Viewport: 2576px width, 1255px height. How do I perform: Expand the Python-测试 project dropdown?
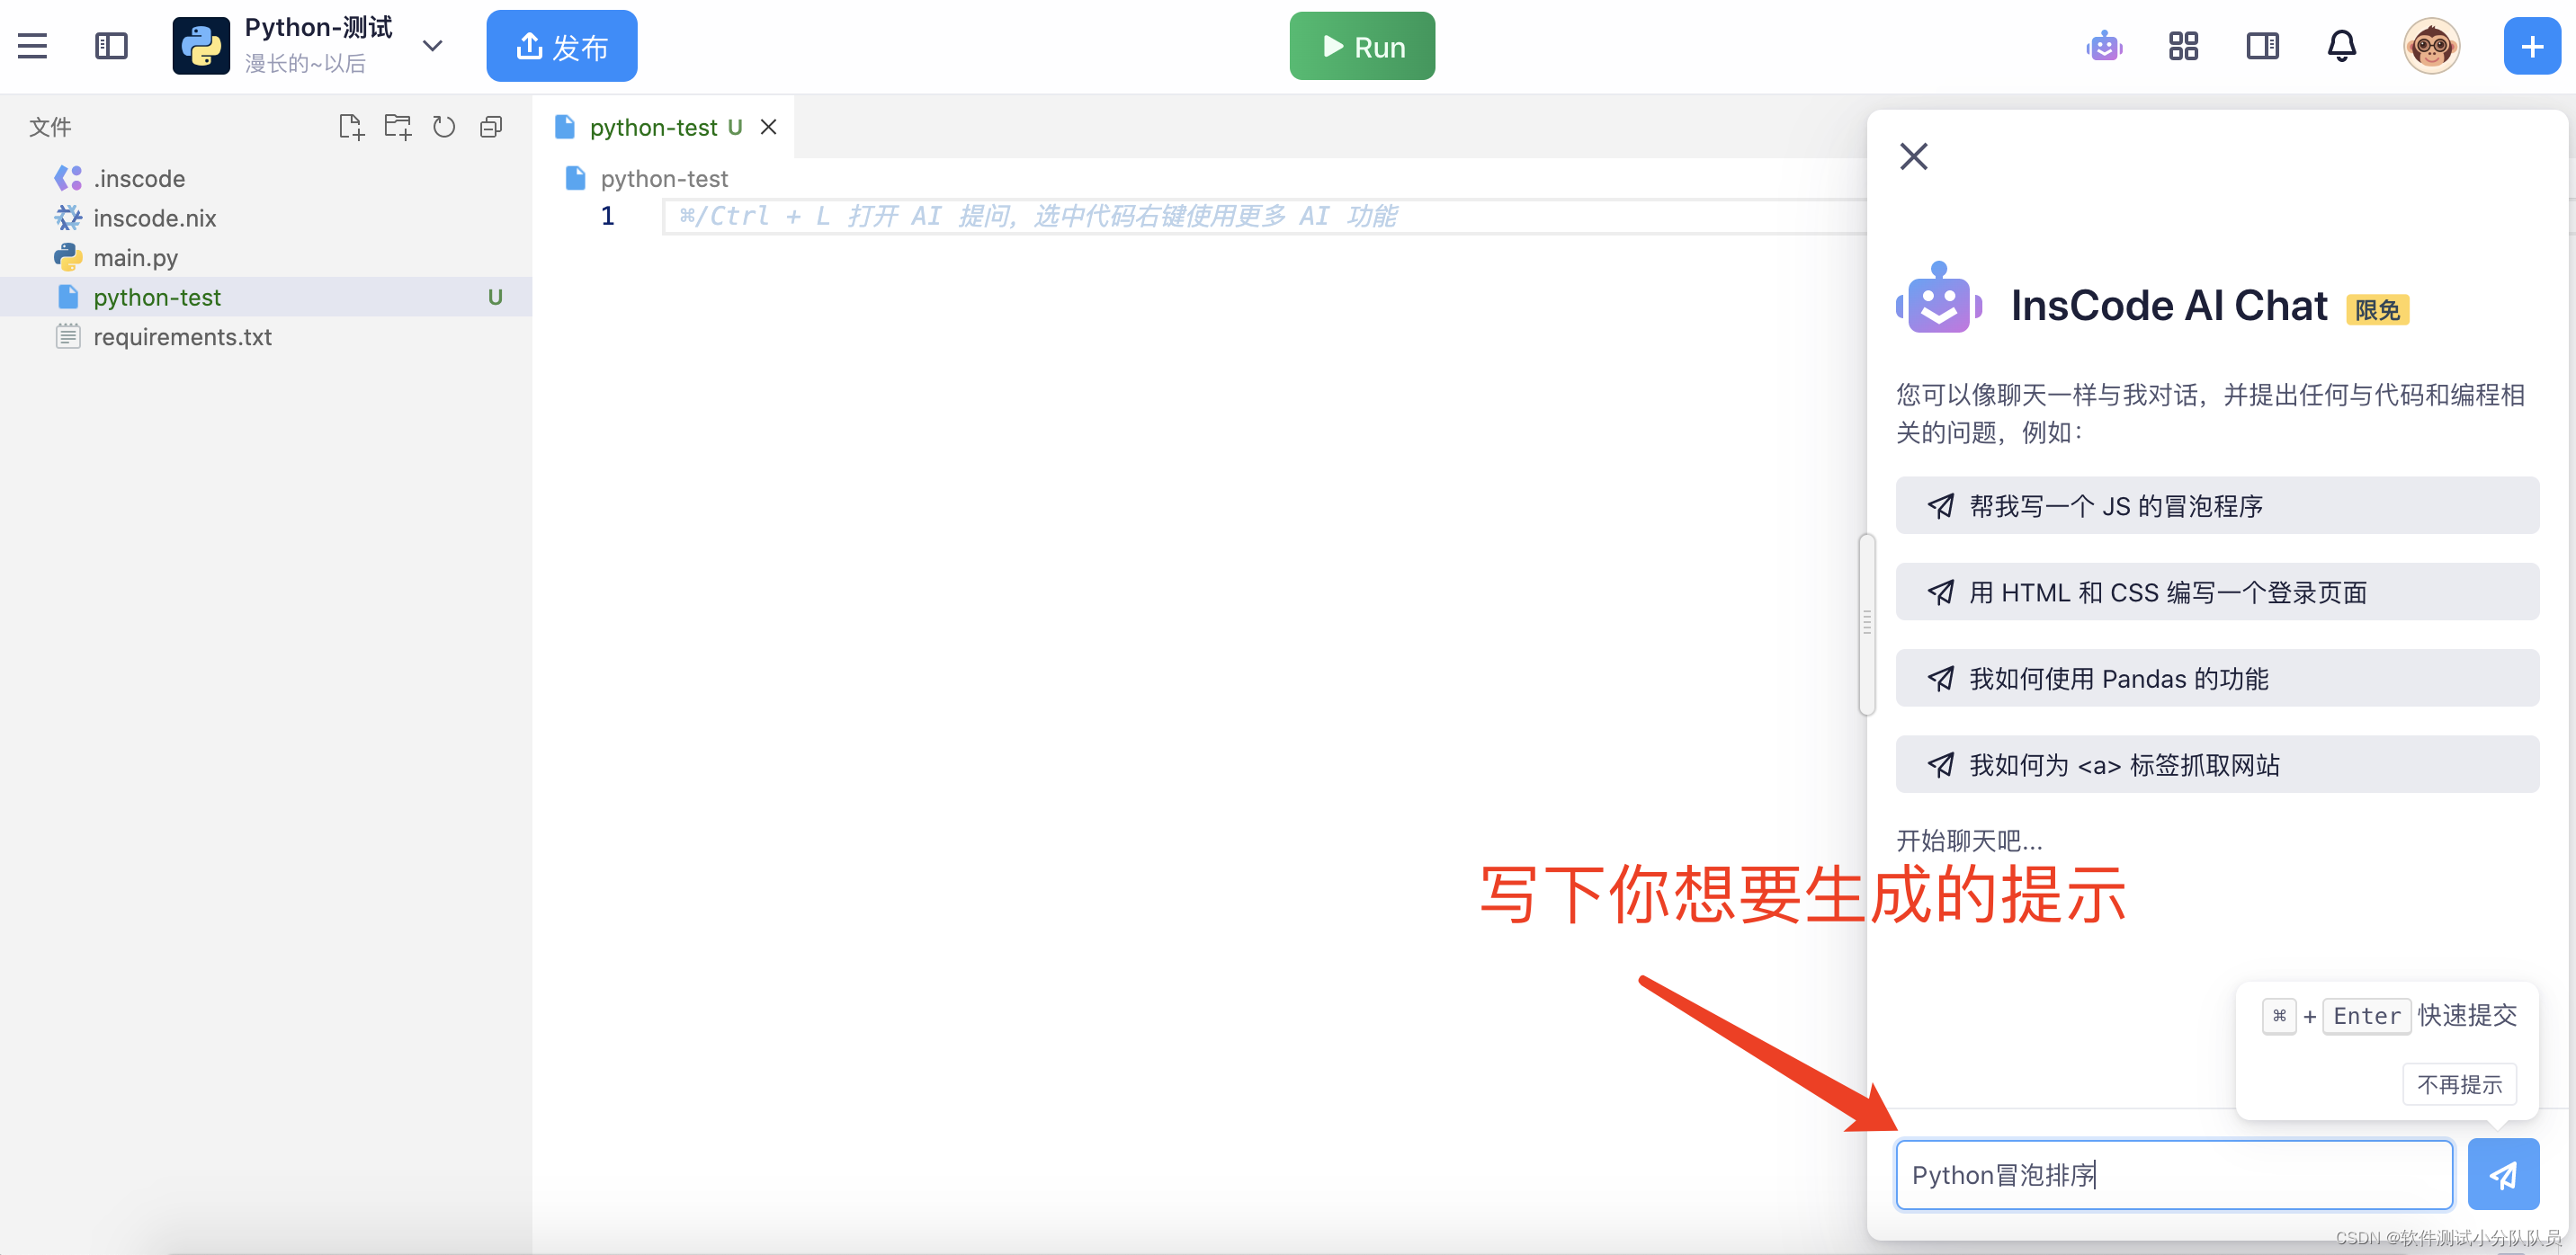click(x=432, y=46)
